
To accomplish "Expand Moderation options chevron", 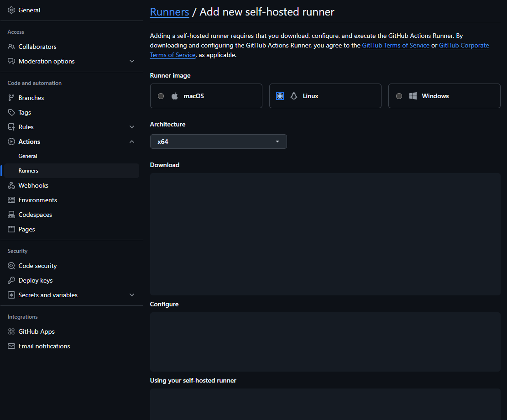I will pos(132,61).
